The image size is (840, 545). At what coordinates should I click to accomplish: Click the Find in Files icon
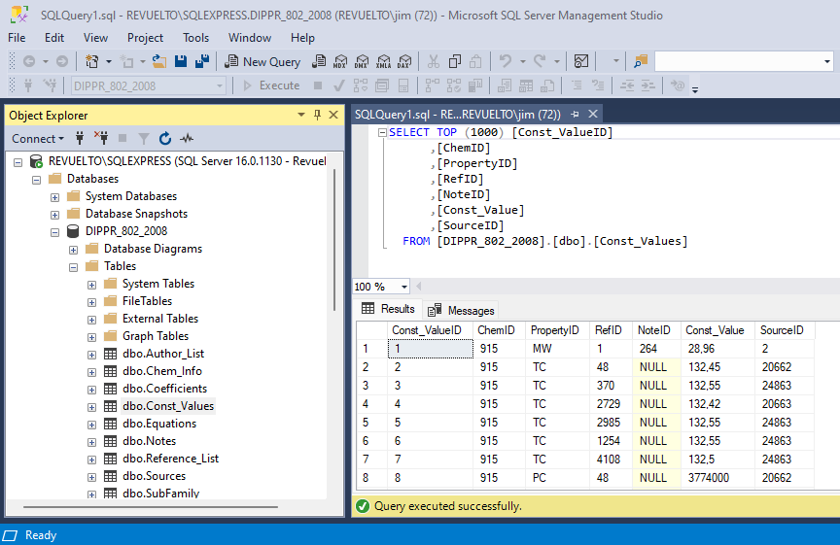640,61
